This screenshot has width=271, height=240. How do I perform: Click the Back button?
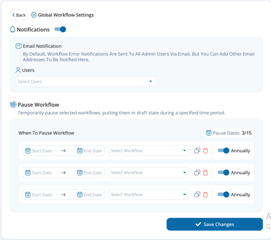(x=19, y=15)
